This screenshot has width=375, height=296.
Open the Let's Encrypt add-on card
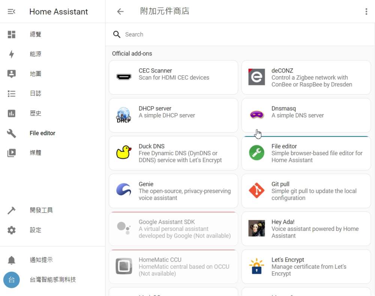click(306, 266)
